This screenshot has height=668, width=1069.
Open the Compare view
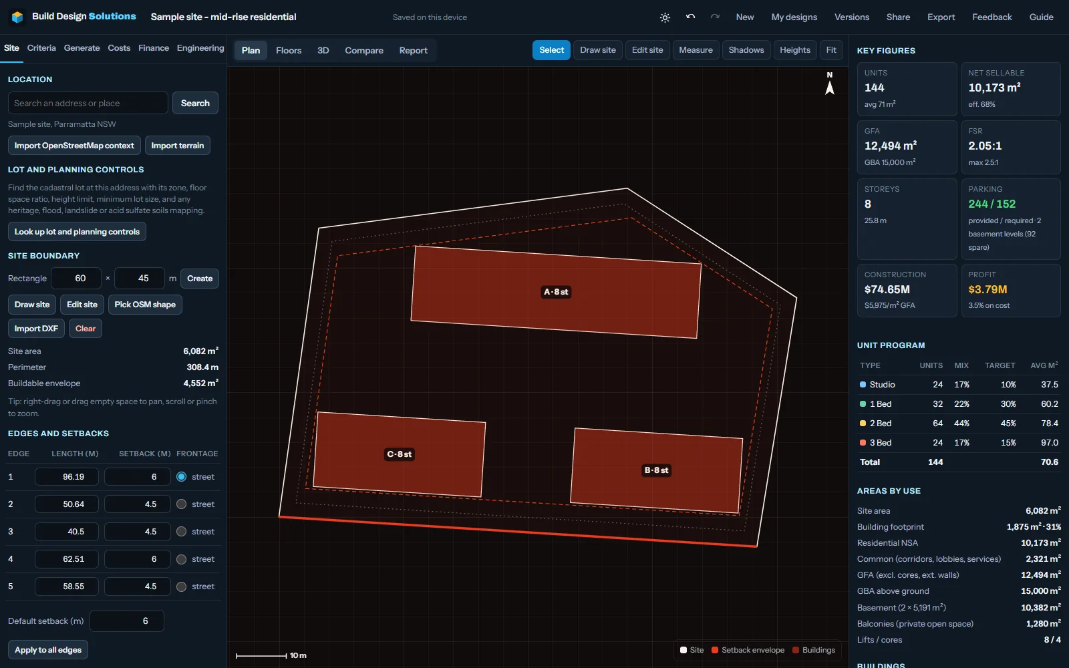point(364,50)
